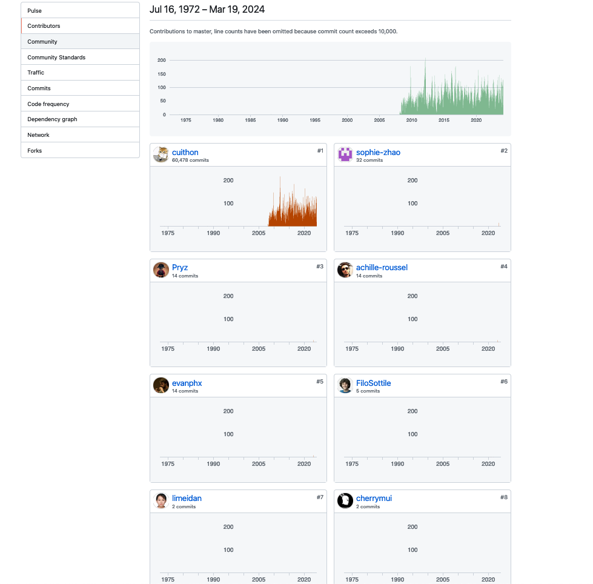Select evanphx's avatar image
Screen dimensions: 593x584
click(x=161, y=385)
